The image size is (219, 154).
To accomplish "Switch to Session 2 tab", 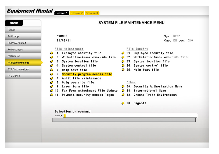I will point(77,13).
